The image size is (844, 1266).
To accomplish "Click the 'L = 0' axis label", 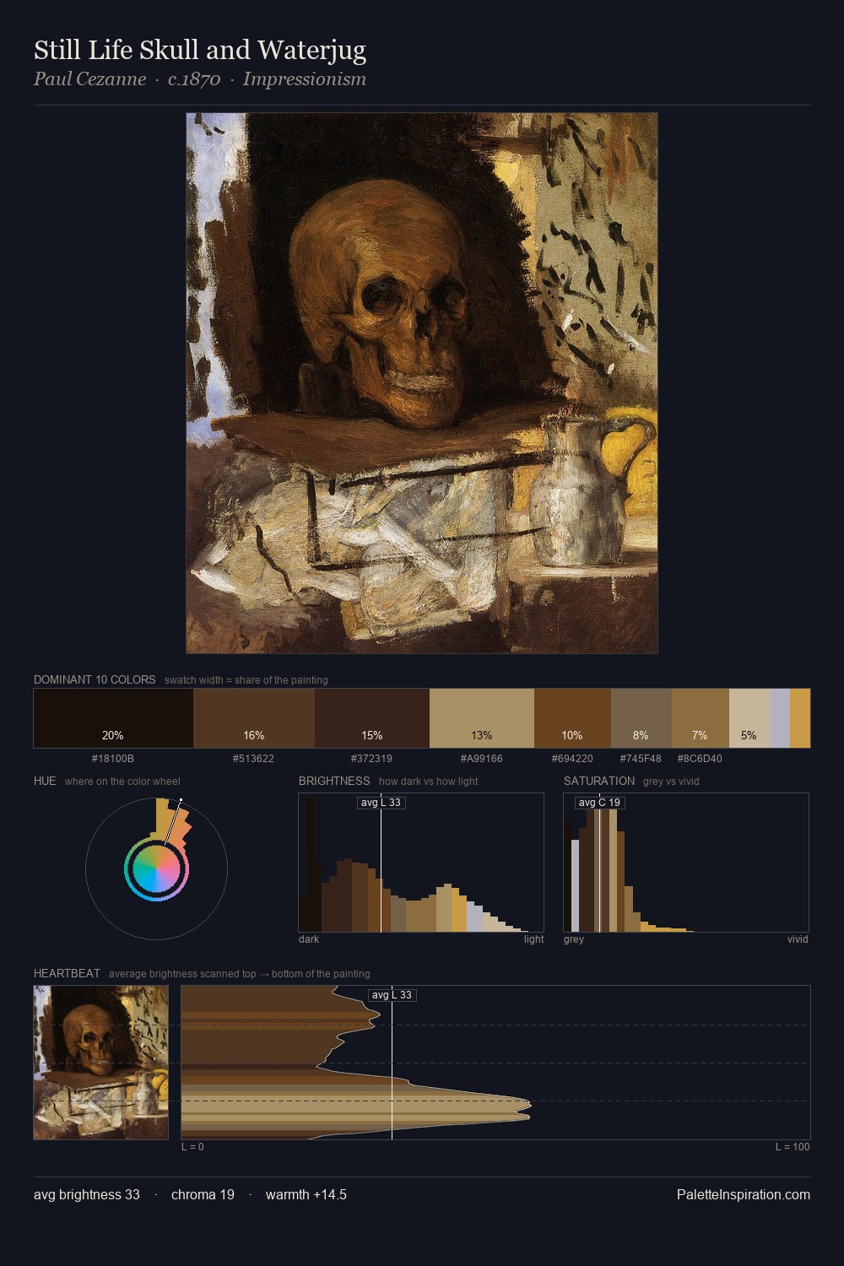I will point(192,1147).
